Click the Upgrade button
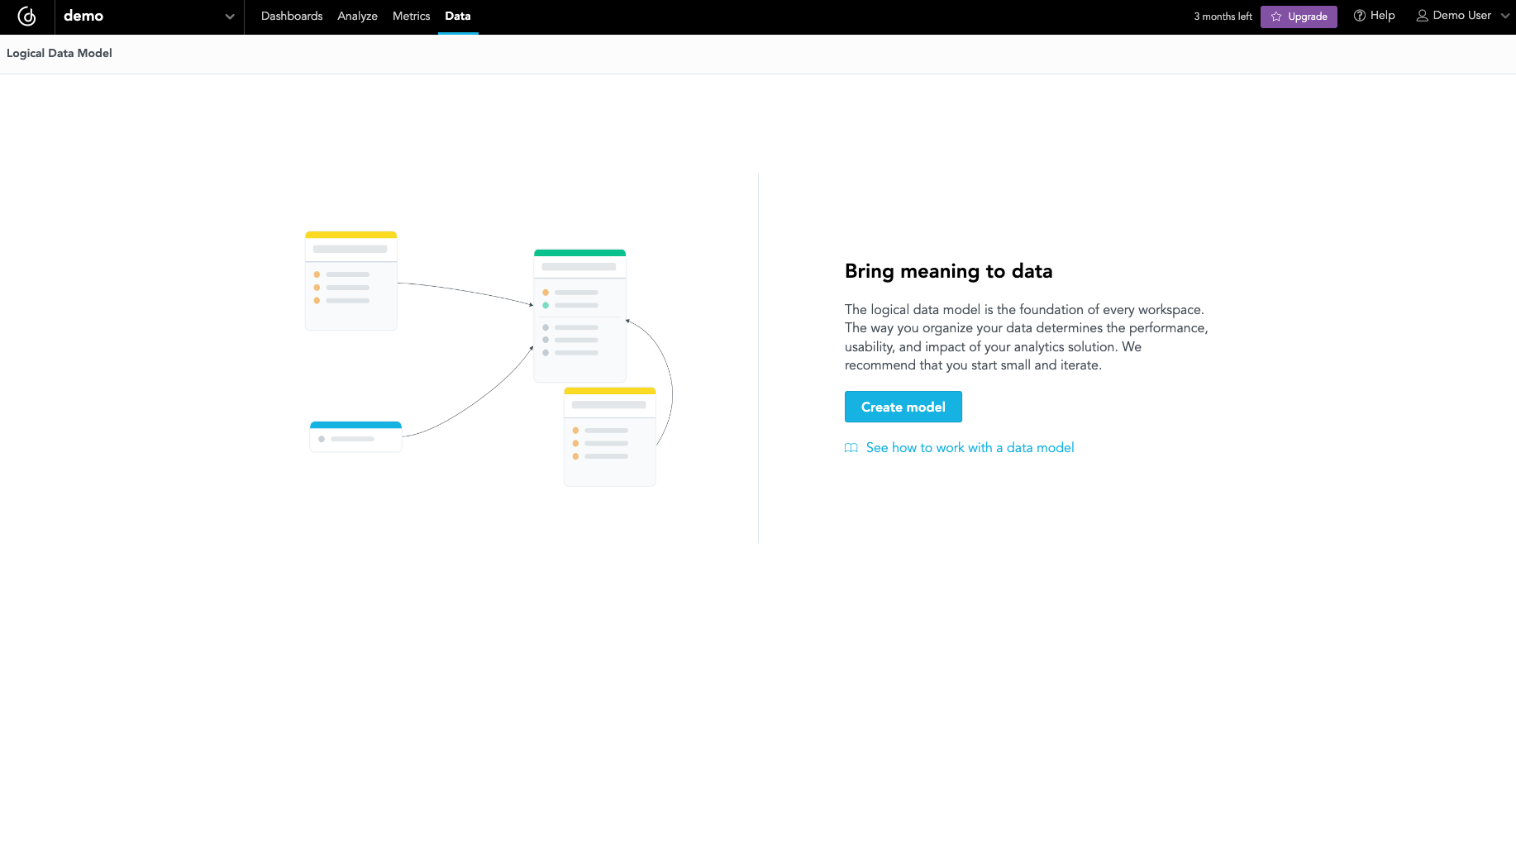1516x853 pixels. tap(1299, 17)
